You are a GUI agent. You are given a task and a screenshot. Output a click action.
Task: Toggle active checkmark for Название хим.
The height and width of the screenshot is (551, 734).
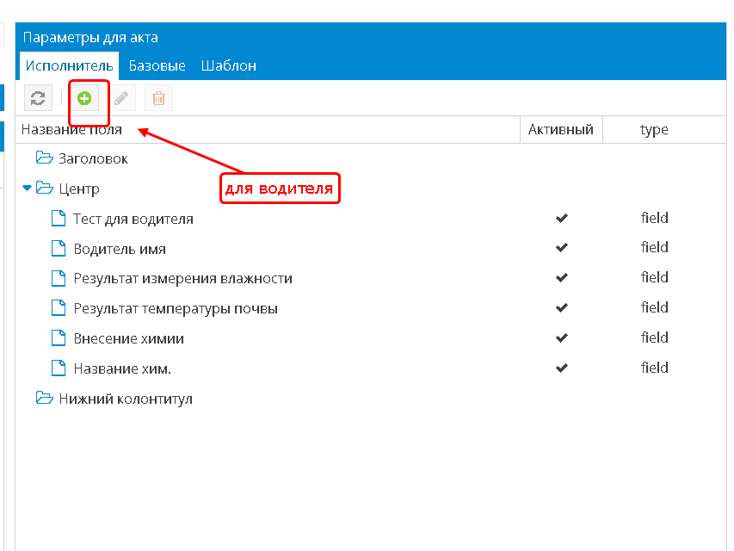(x=562, y=368)
